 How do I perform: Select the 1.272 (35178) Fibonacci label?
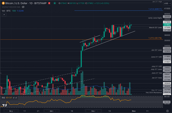(x=155, y=38)
